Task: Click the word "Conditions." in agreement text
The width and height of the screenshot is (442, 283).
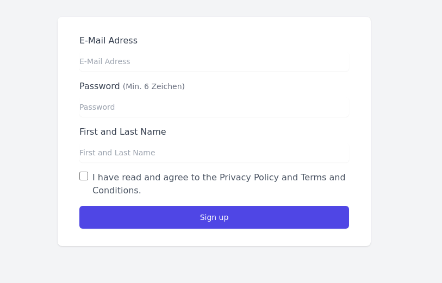Action: (116, 190)
